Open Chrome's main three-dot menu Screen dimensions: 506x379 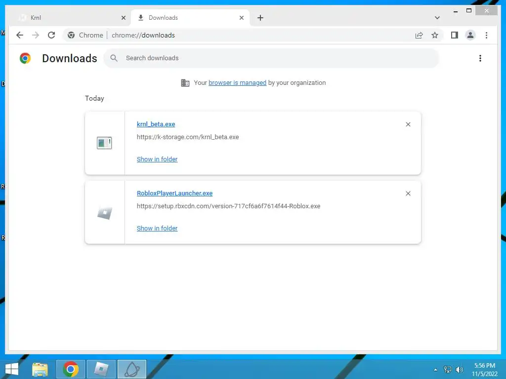(x=486, y=35)
